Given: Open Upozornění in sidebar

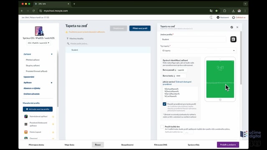Looking at the screenshot, I should point(29,77).
